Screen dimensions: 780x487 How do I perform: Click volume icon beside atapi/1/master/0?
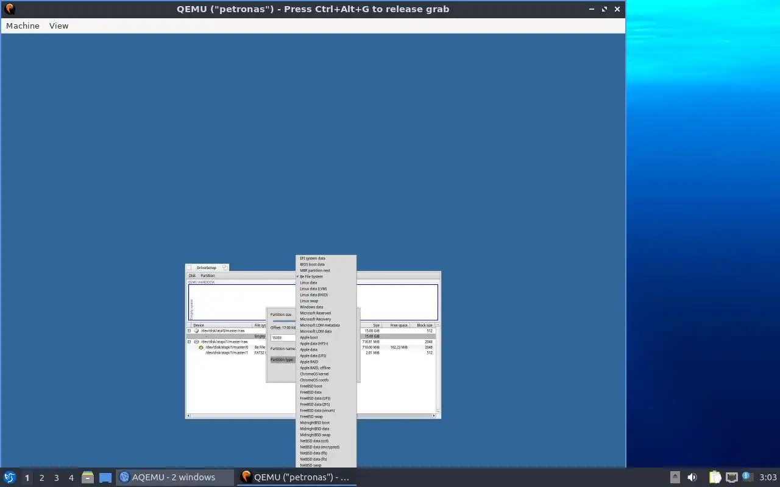(x=201, y=347)
